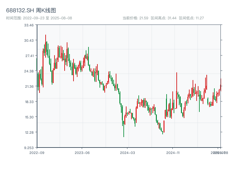Click the y-axis value 15.30
The height and width of the screenshot is (184, 245).
29,117
